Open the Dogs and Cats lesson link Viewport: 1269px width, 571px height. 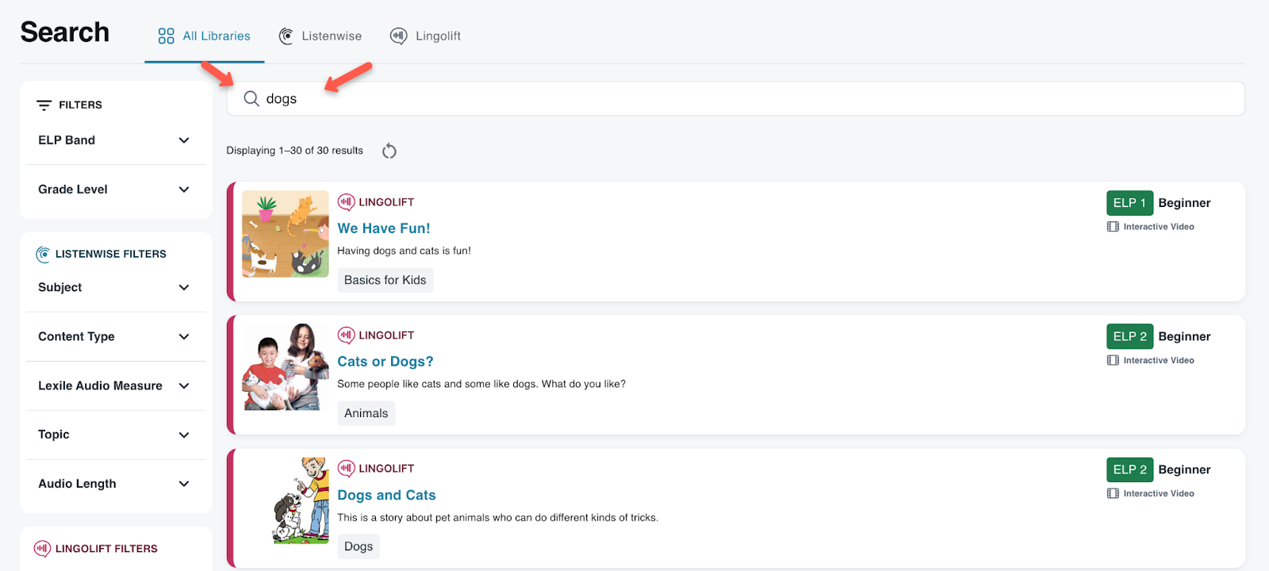click(386, 495)
